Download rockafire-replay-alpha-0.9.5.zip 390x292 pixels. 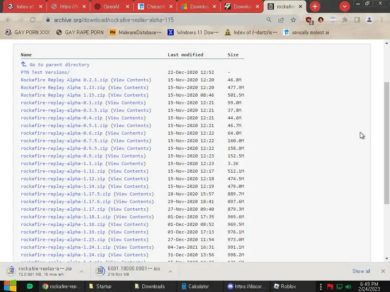coord(64,148)
